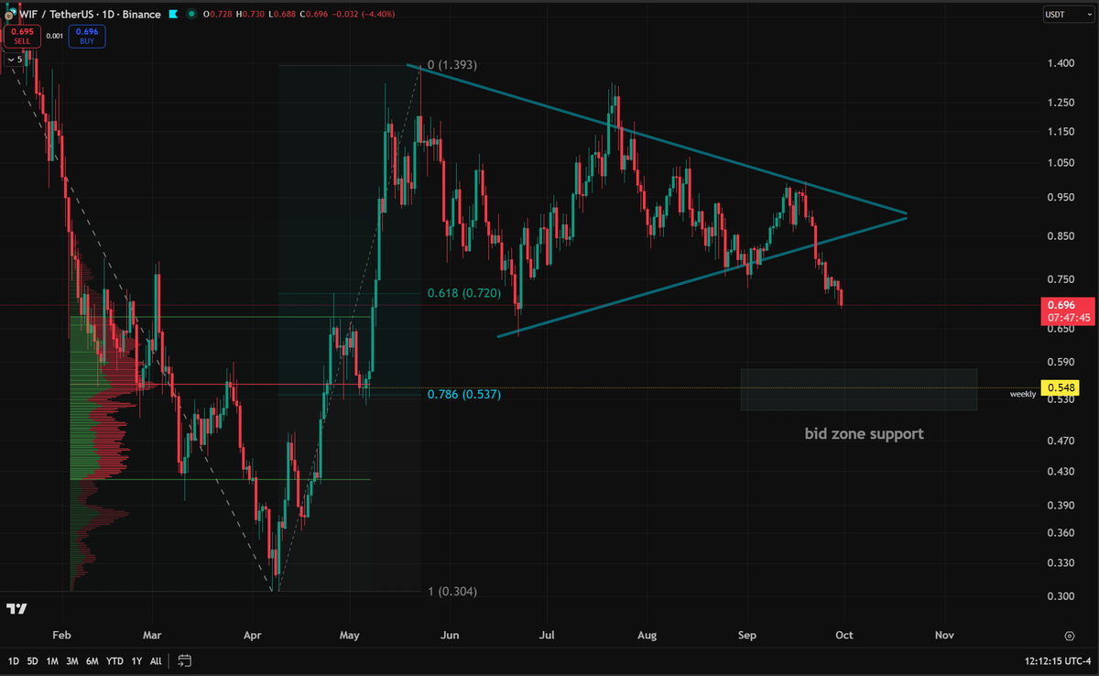Click the '0.618 (0.720)' Fibonacci label
Image resolution: width=1099 pixels, height=676 pixels.
coord(463,293)
